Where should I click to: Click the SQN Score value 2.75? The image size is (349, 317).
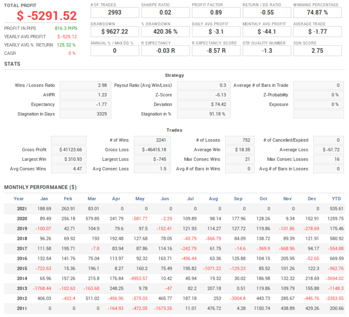(x=317, y=51)
